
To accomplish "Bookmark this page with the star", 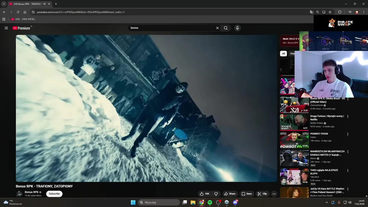I will [x=330, y=12].
